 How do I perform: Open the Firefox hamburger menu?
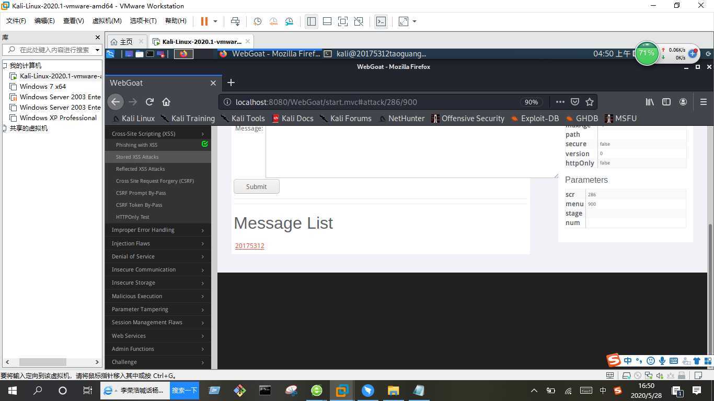point(704,102)
